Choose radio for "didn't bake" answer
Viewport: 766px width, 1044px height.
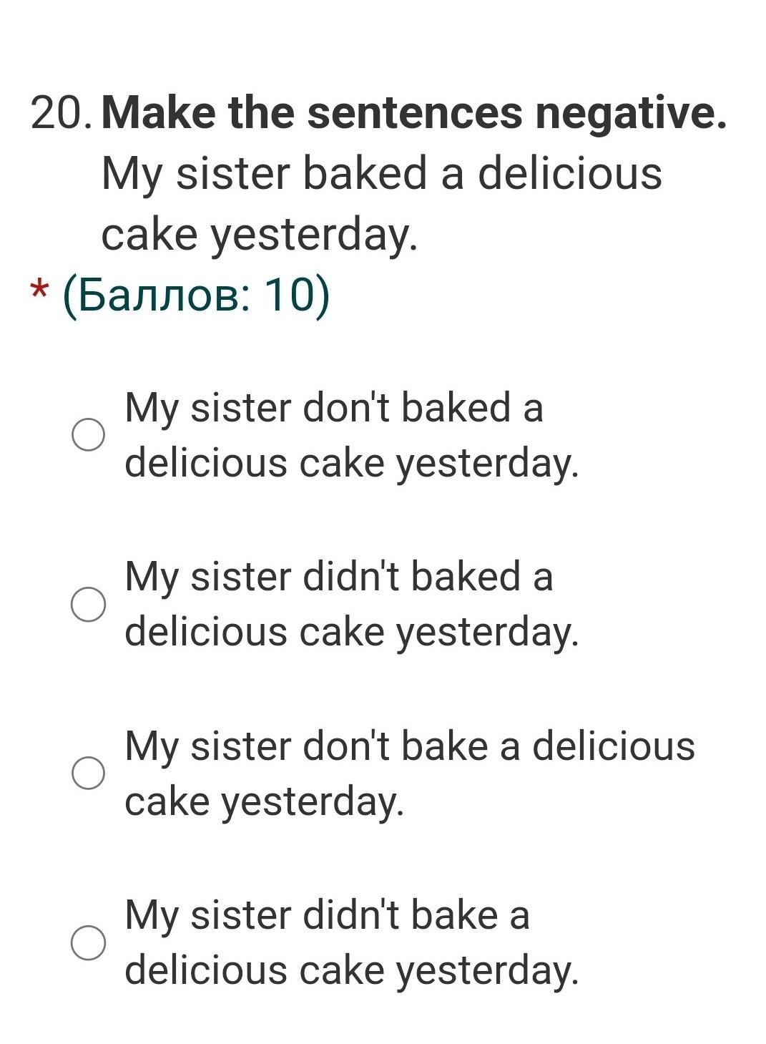click(x=89, y=942)
